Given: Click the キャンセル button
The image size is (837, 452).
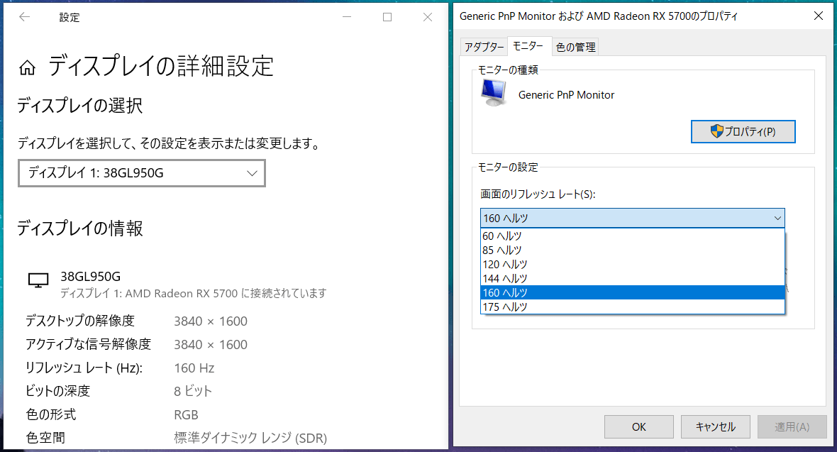Looking at the screenshot, I should (x=715, y=427).
